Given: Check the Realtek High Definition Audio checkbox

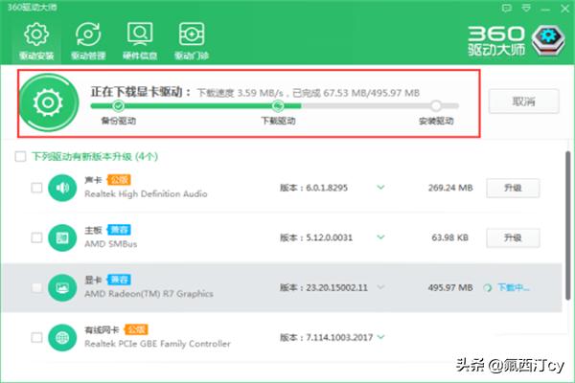Looking at the screenshot, I should tap(36, 188).
